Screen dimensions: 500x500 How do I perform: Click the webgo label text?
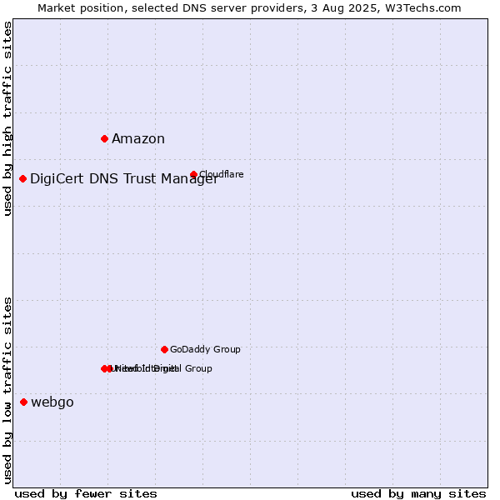click(x=52, y=402)
